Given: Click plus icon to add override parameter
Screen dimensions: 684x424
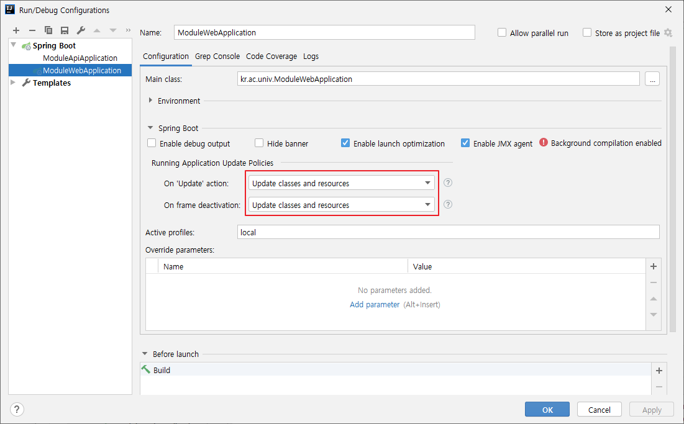Looking at the screenshot, I should (x=653, y=266).
